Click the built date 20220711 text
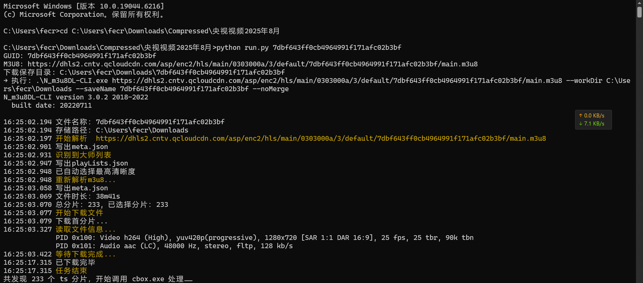Viewport: 643px width, 283px height. 52,105
